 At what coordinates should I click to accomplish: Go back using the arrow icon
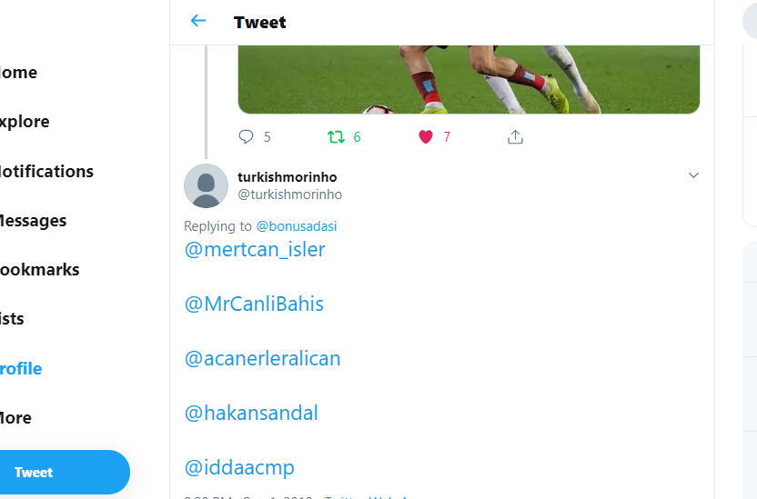pyautogui.click(x=198, y=21)
